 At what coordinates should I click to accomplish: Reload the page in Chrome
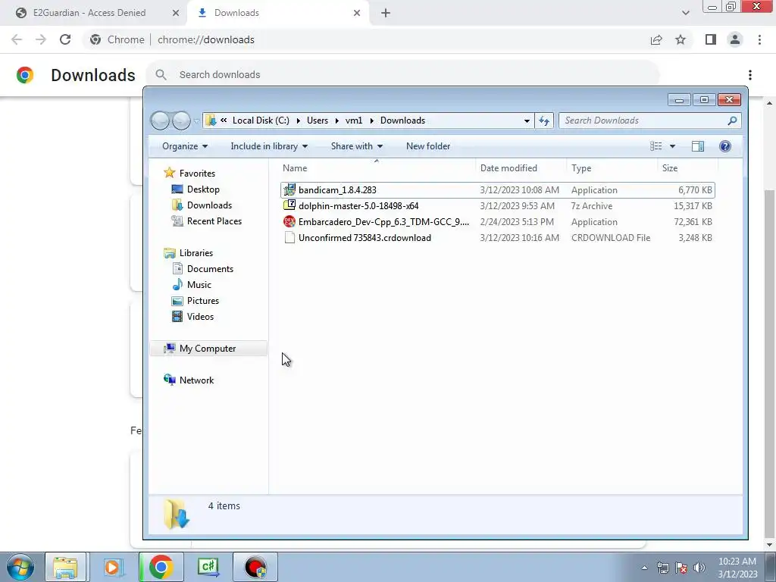point(65,39)
